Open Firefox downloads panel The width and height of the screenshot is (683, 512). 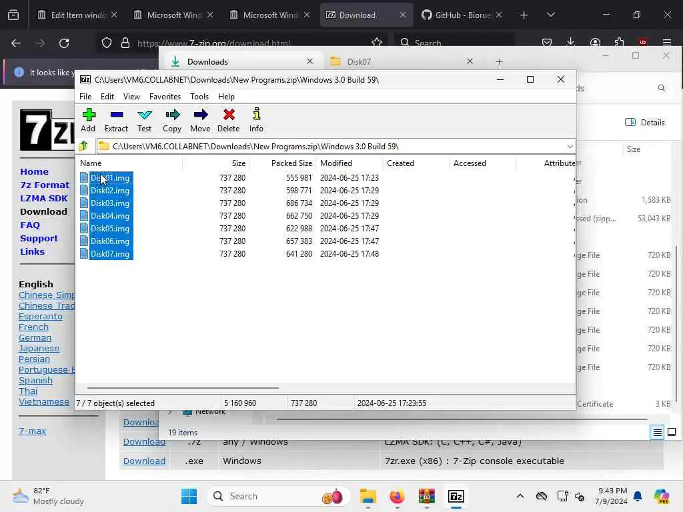pyautogui.click(x=571, y=42)
